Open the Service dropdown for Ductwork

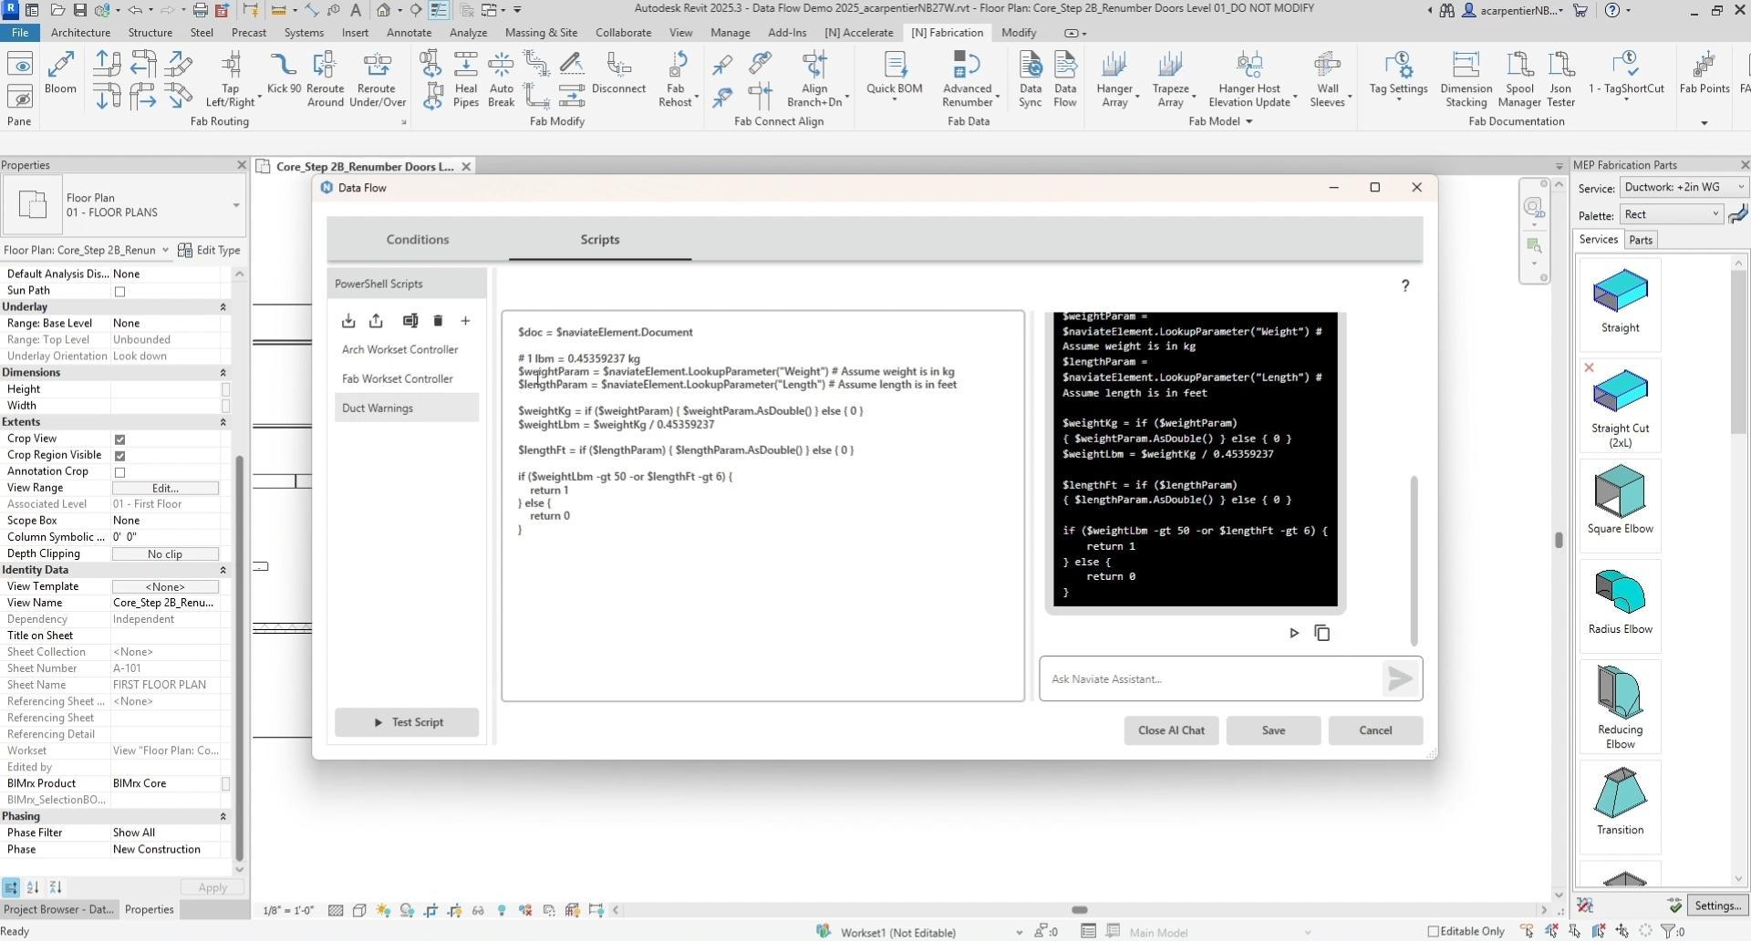1684,187
